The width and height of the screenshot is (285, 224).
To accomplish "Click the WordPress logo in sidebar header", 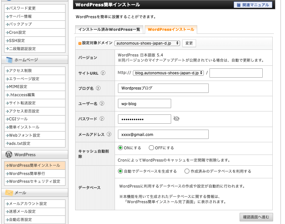I will [9, 155].
